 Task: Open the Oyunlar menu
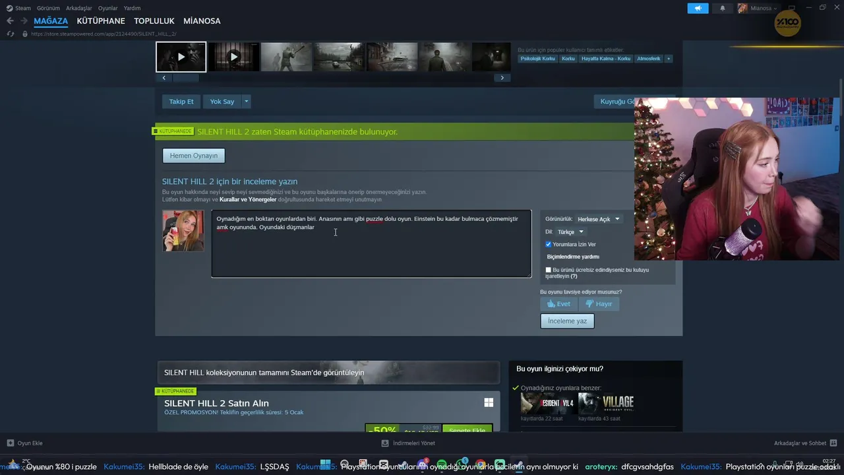coord(108,8)
